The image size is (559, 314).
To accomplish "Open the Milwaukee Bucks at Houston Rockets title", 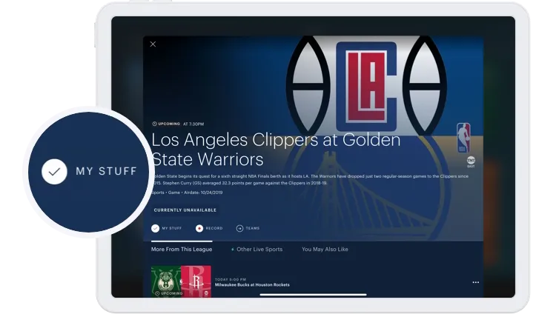I will click(x=251, y=285).
